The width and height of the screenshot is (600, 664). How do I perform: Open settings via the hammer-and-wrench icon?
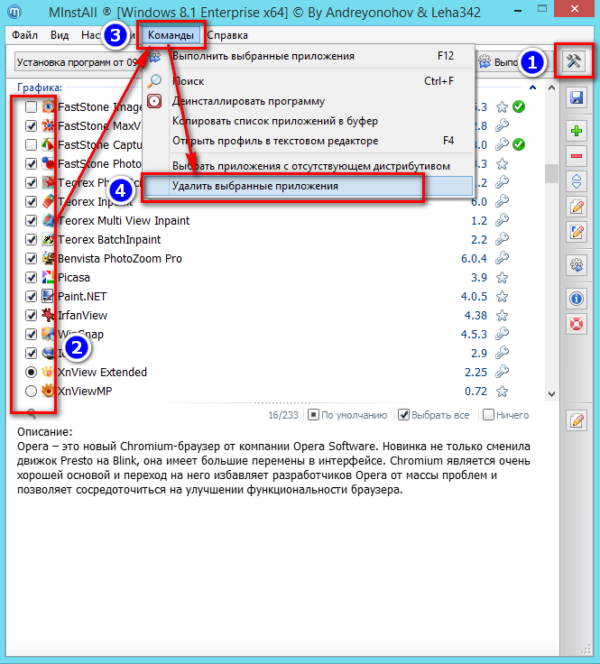575,61
